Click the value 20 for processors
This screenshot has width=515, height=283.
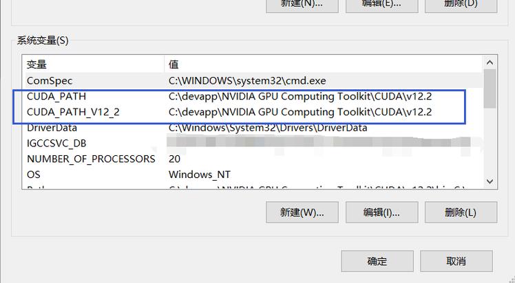pos(174,159)
